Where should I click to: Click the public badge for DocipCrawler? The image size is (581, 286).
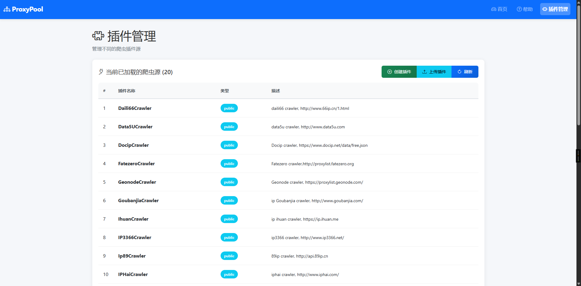click(229, 145)
